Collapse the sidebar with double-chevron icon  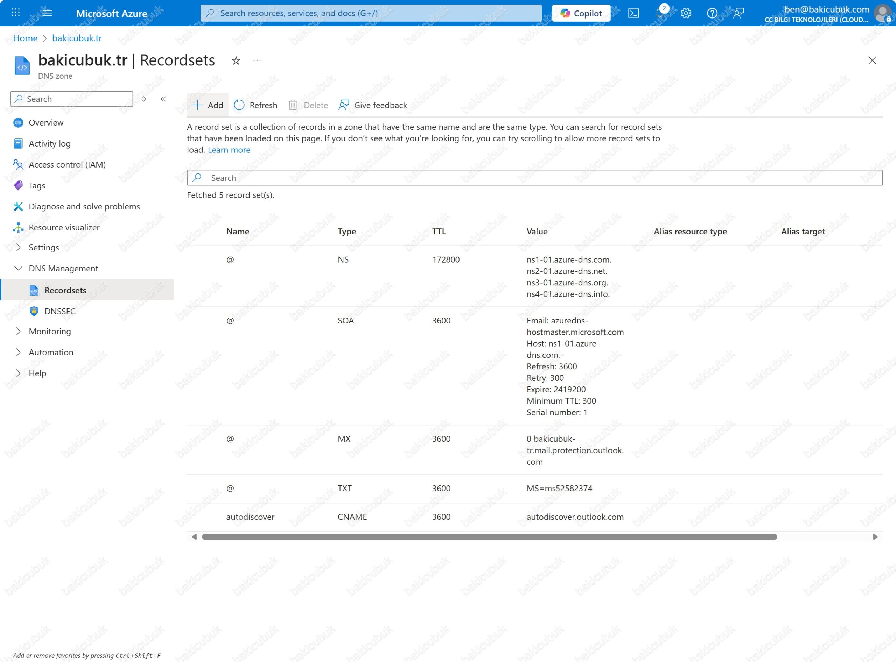pyautogui.click(x=163, y=99)
